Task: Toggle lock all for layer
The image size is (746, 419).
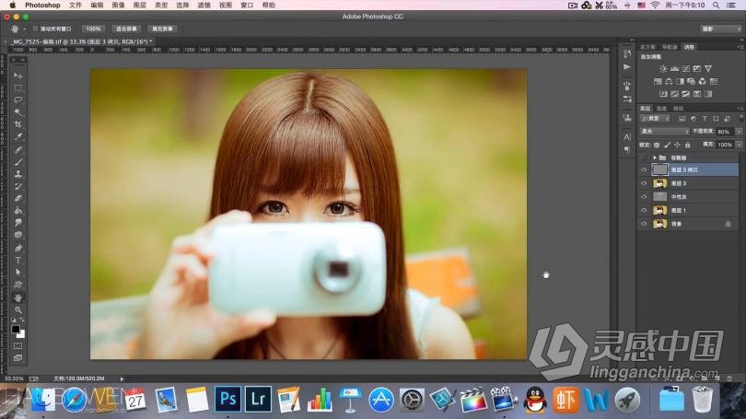Action: click(687, 145)
